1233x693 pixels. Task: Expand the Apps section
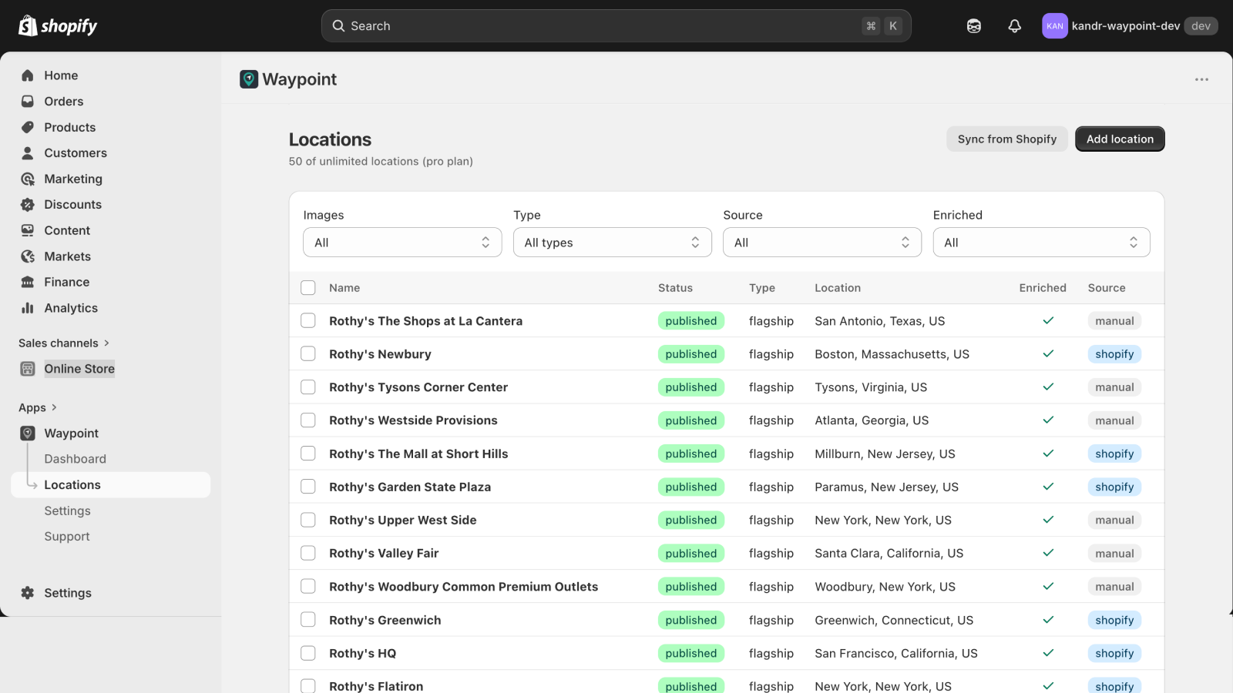click(38, 408)
